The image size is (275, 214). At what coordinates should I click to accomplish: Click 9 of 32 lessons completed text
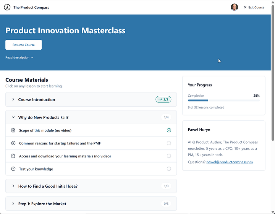point(206,107)
